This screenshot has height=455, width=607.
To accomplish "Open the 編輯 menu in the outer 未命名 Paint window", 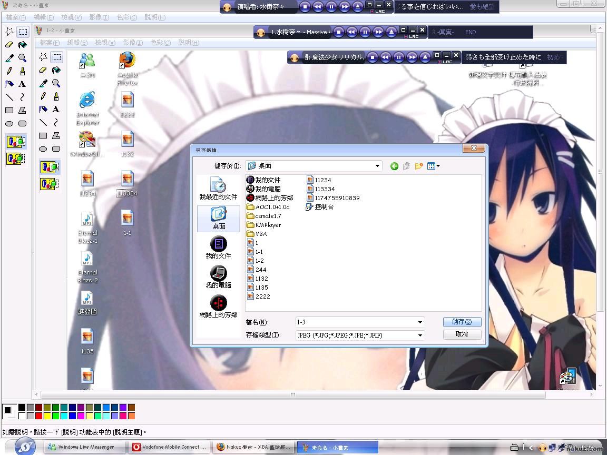I will point(44,17).
